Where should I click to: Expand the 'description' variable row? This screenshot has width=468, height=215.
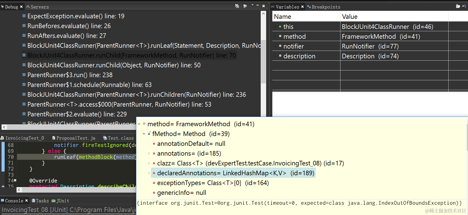click(275, 56)
